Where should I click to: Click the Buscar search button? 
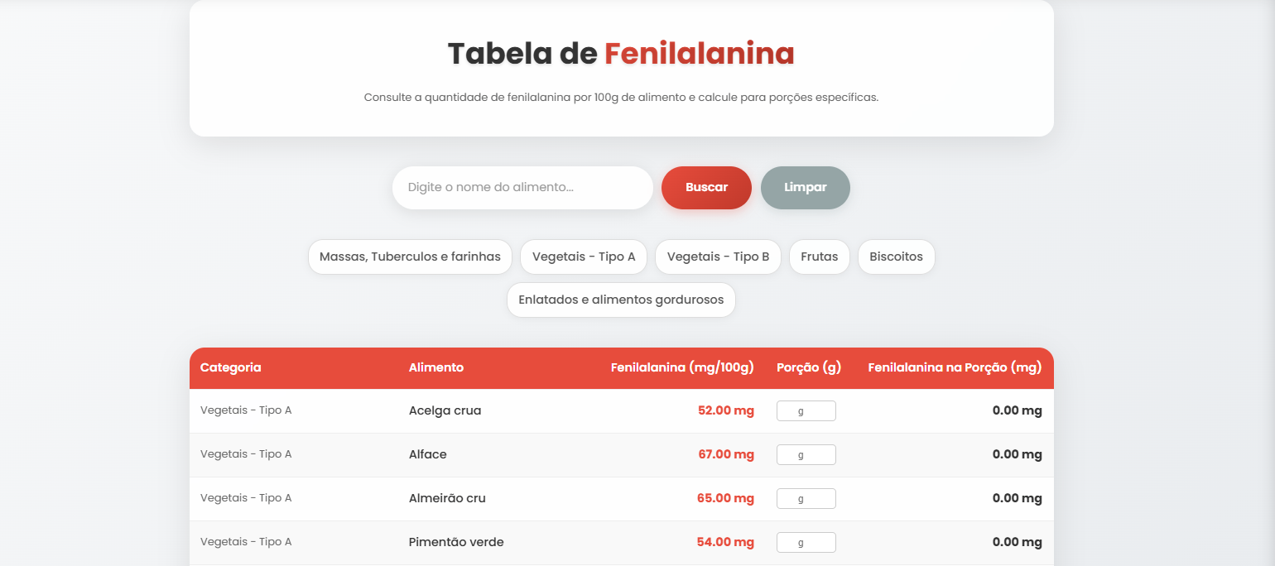point(705,188)
